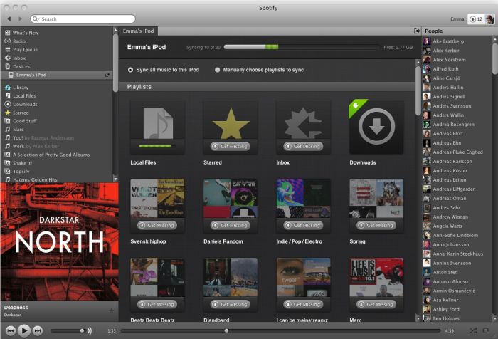The height and width of the screenshot is (339, 498).
Task: Select Manually choose playlists to sync
Action: 218,70
